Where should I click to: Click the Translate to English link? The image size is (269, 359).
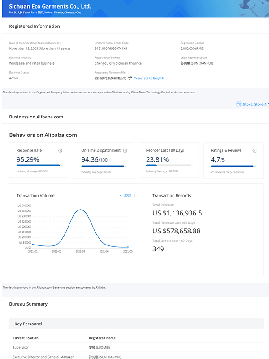click(149, 78)
